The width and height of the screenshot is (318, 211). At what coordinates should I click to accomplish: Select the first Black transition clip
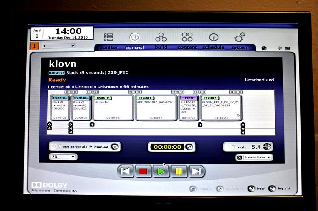click(x=60, y=108)
